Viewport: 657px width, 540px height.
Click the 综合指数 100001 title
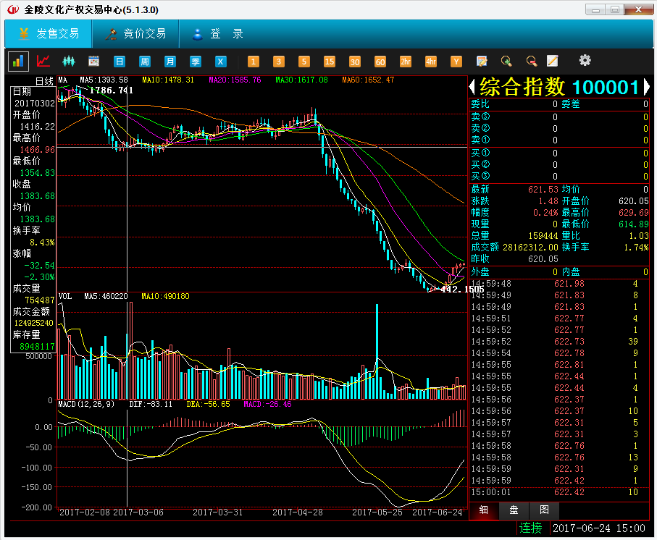pos(559,87)
